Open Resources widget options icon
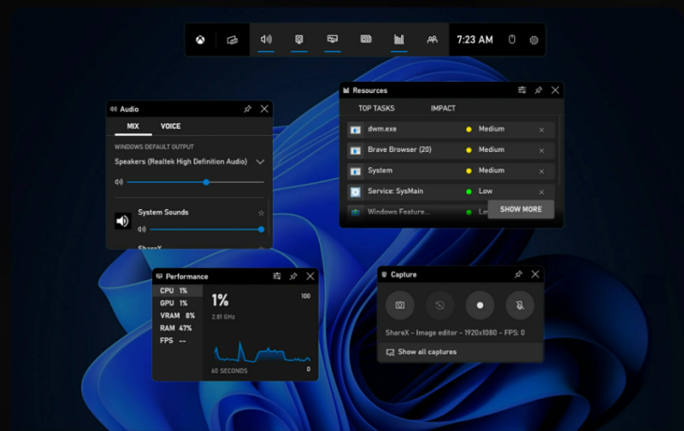The height and width of the screenshot is (431, 684). pos(522,90)
